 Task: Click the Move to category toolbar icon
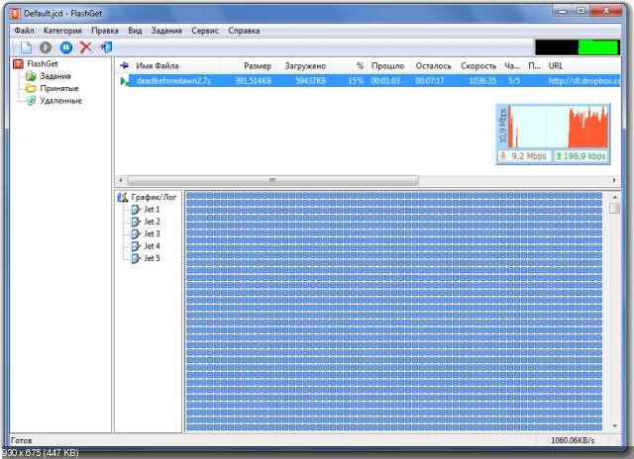pos(106,47)
